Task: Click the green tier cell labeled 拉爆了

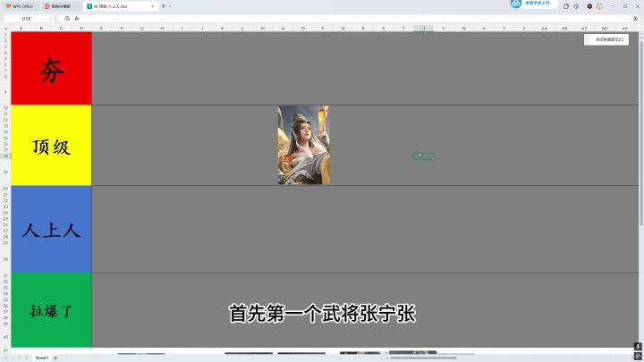Action: [x=51, y=310]
